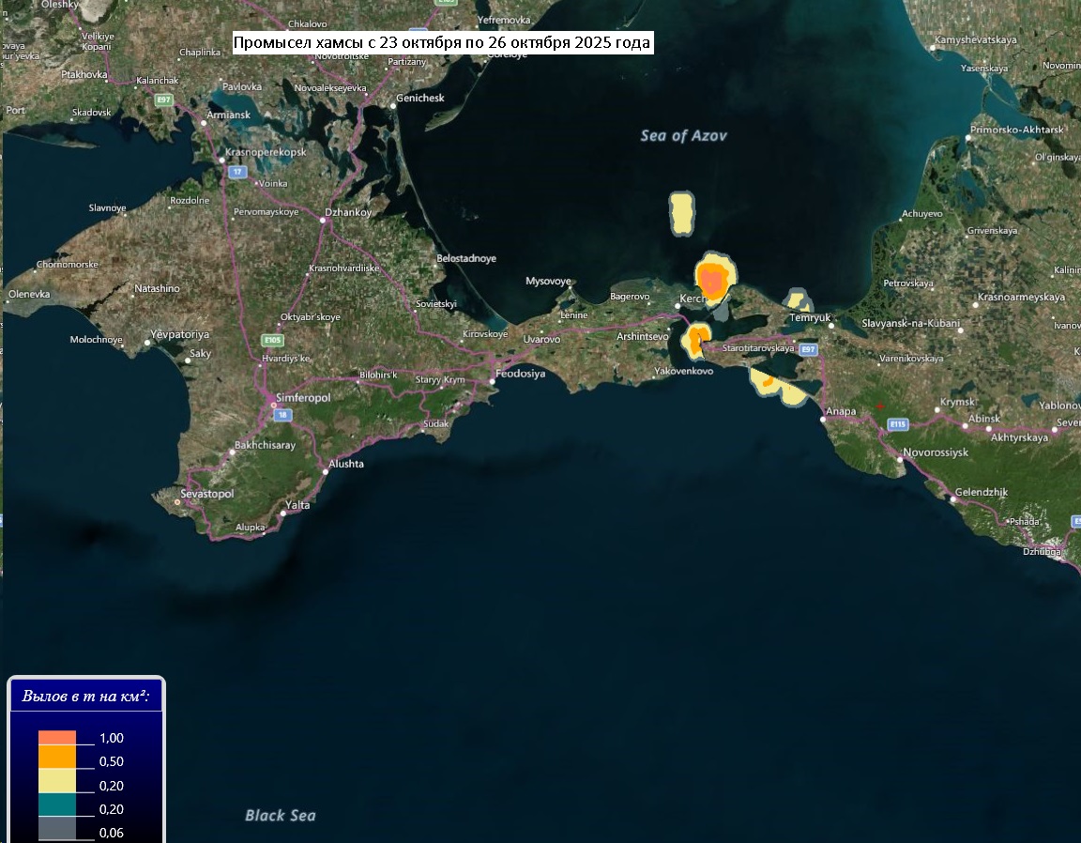Image resolution: width=1081 pixels, height=843 pixels.
Task: Click the map title 'Промысел хамсы' banner
Action: coord(442,43)
